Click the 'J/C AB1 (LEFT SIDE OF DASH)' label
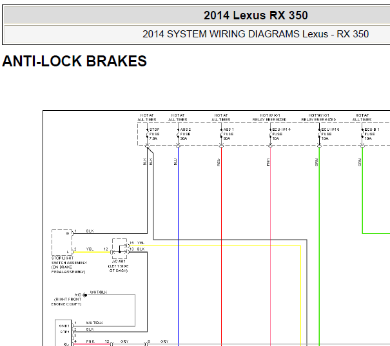 pyautogui.click(x=119, y=266)
